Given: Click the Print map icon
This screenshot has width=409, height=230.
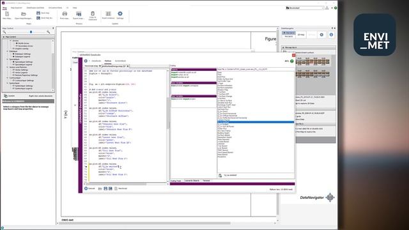Looking at the screenshot, I should point(65,14).
